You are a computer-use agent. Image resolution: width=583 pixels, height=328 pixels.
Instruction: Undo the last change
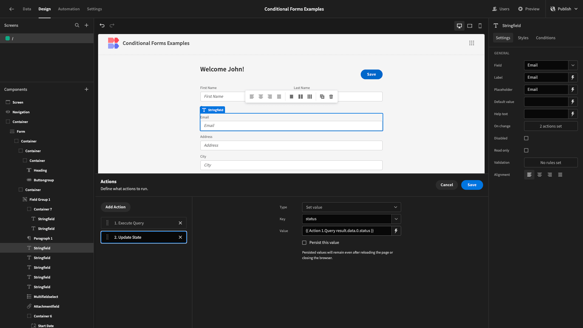102,26
